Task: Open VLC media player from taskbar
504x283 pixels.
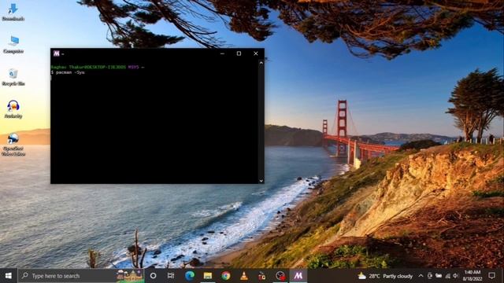Action: pyautogui.click(x=244, y=276)
